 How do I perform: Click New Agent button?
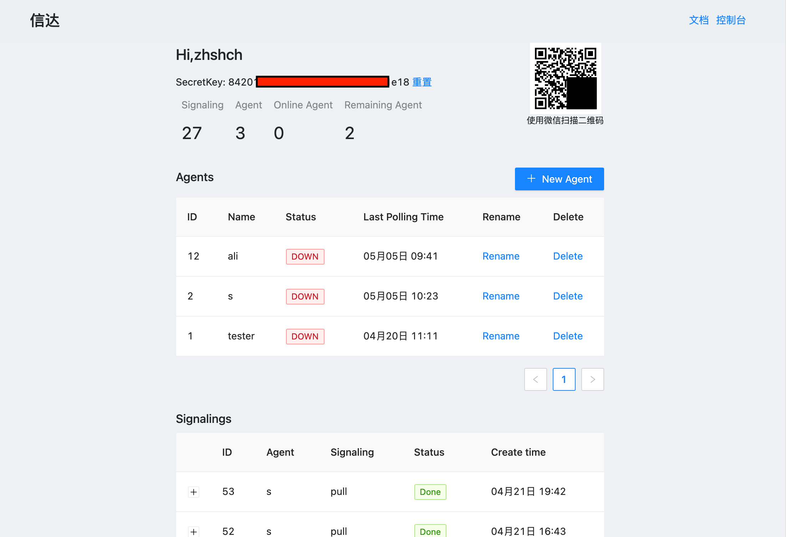click(x=559, y=179)
